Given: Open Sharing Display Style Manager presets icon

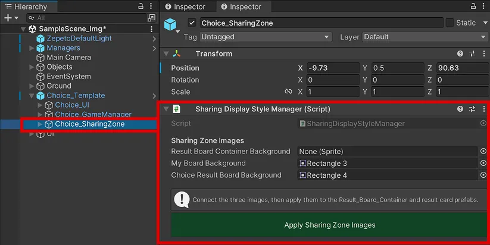Looking at the screenshot, I should 472,109.
